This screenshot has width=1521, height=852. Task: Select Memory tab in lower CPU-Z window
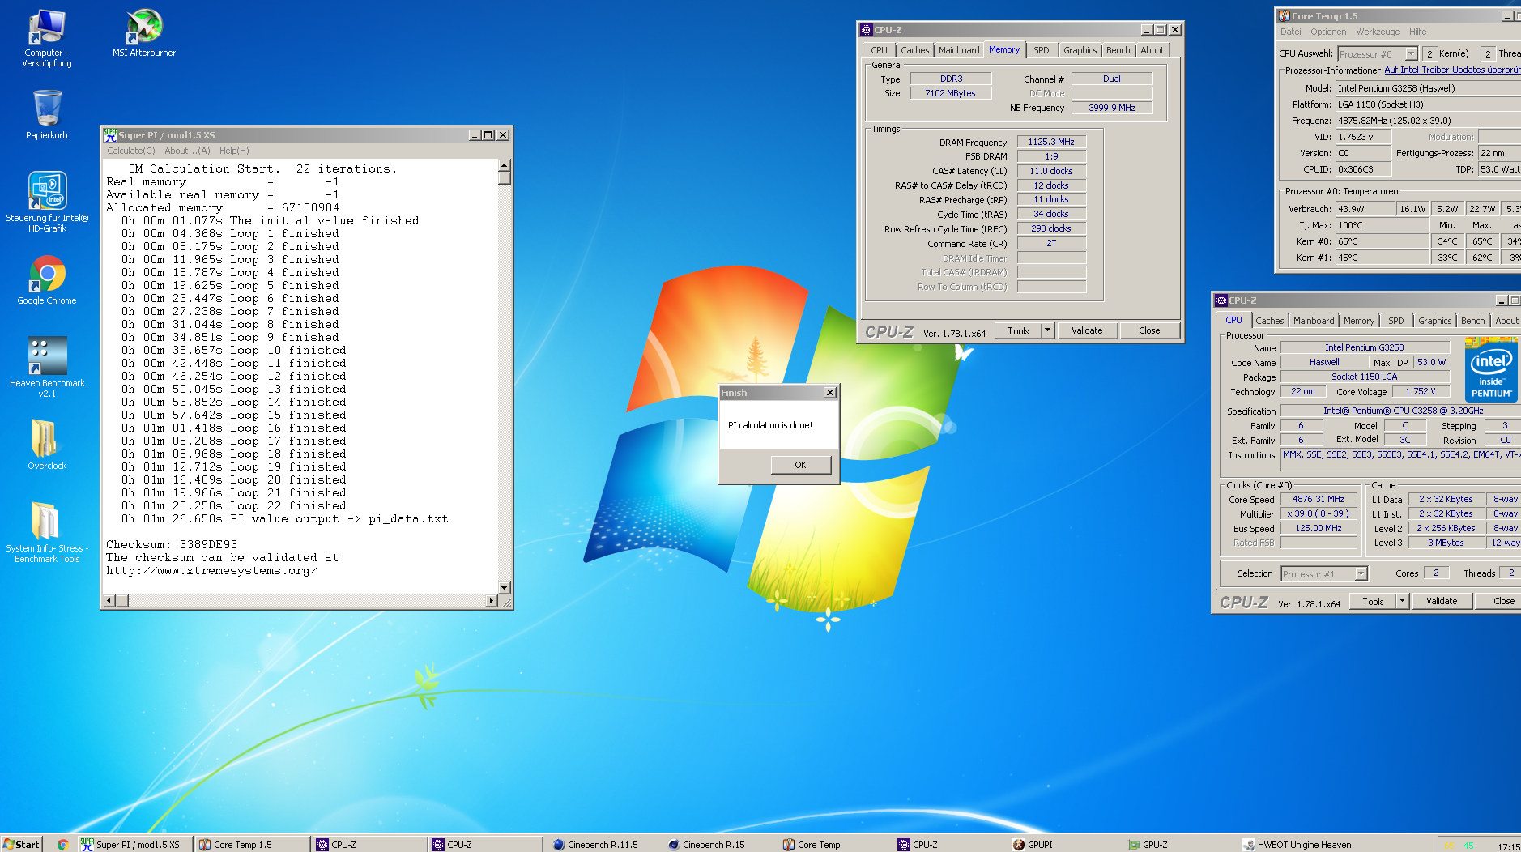coord(1358,321)
